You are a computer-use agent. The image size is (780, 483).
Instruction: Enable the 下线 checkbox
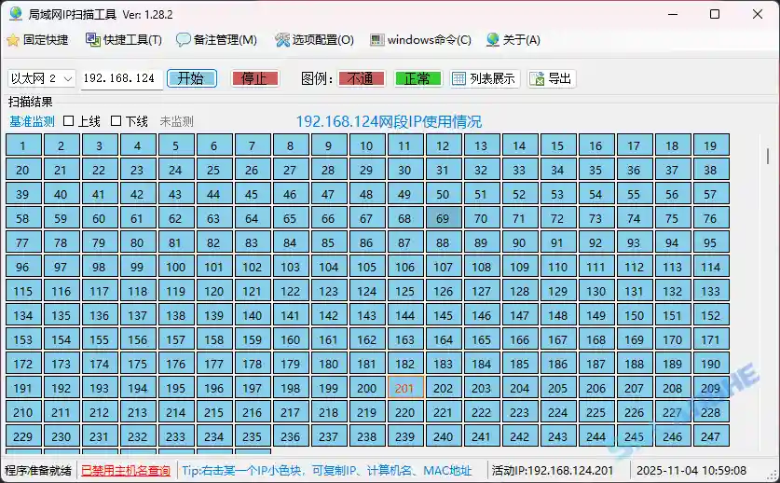pyautogui.click(x=116, y=121)
